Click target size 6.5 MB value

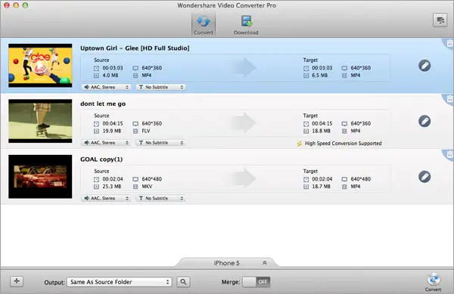tap(319, 76)
